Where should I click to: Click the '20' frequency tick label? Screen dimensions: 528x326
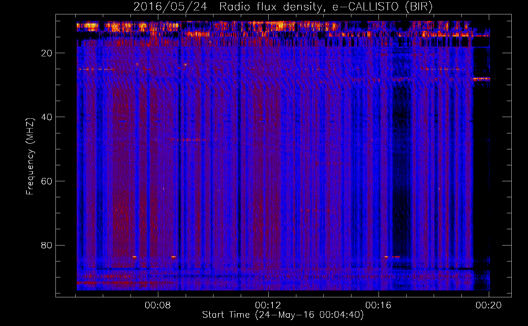[47, 53]
